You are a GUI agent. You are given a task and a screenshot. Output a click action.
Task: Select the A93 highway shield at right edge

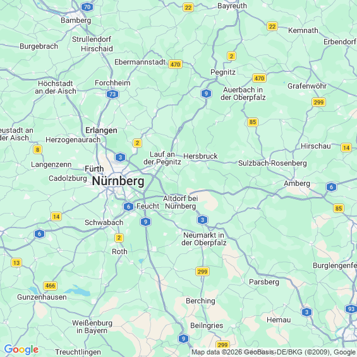tap(351, 309)
